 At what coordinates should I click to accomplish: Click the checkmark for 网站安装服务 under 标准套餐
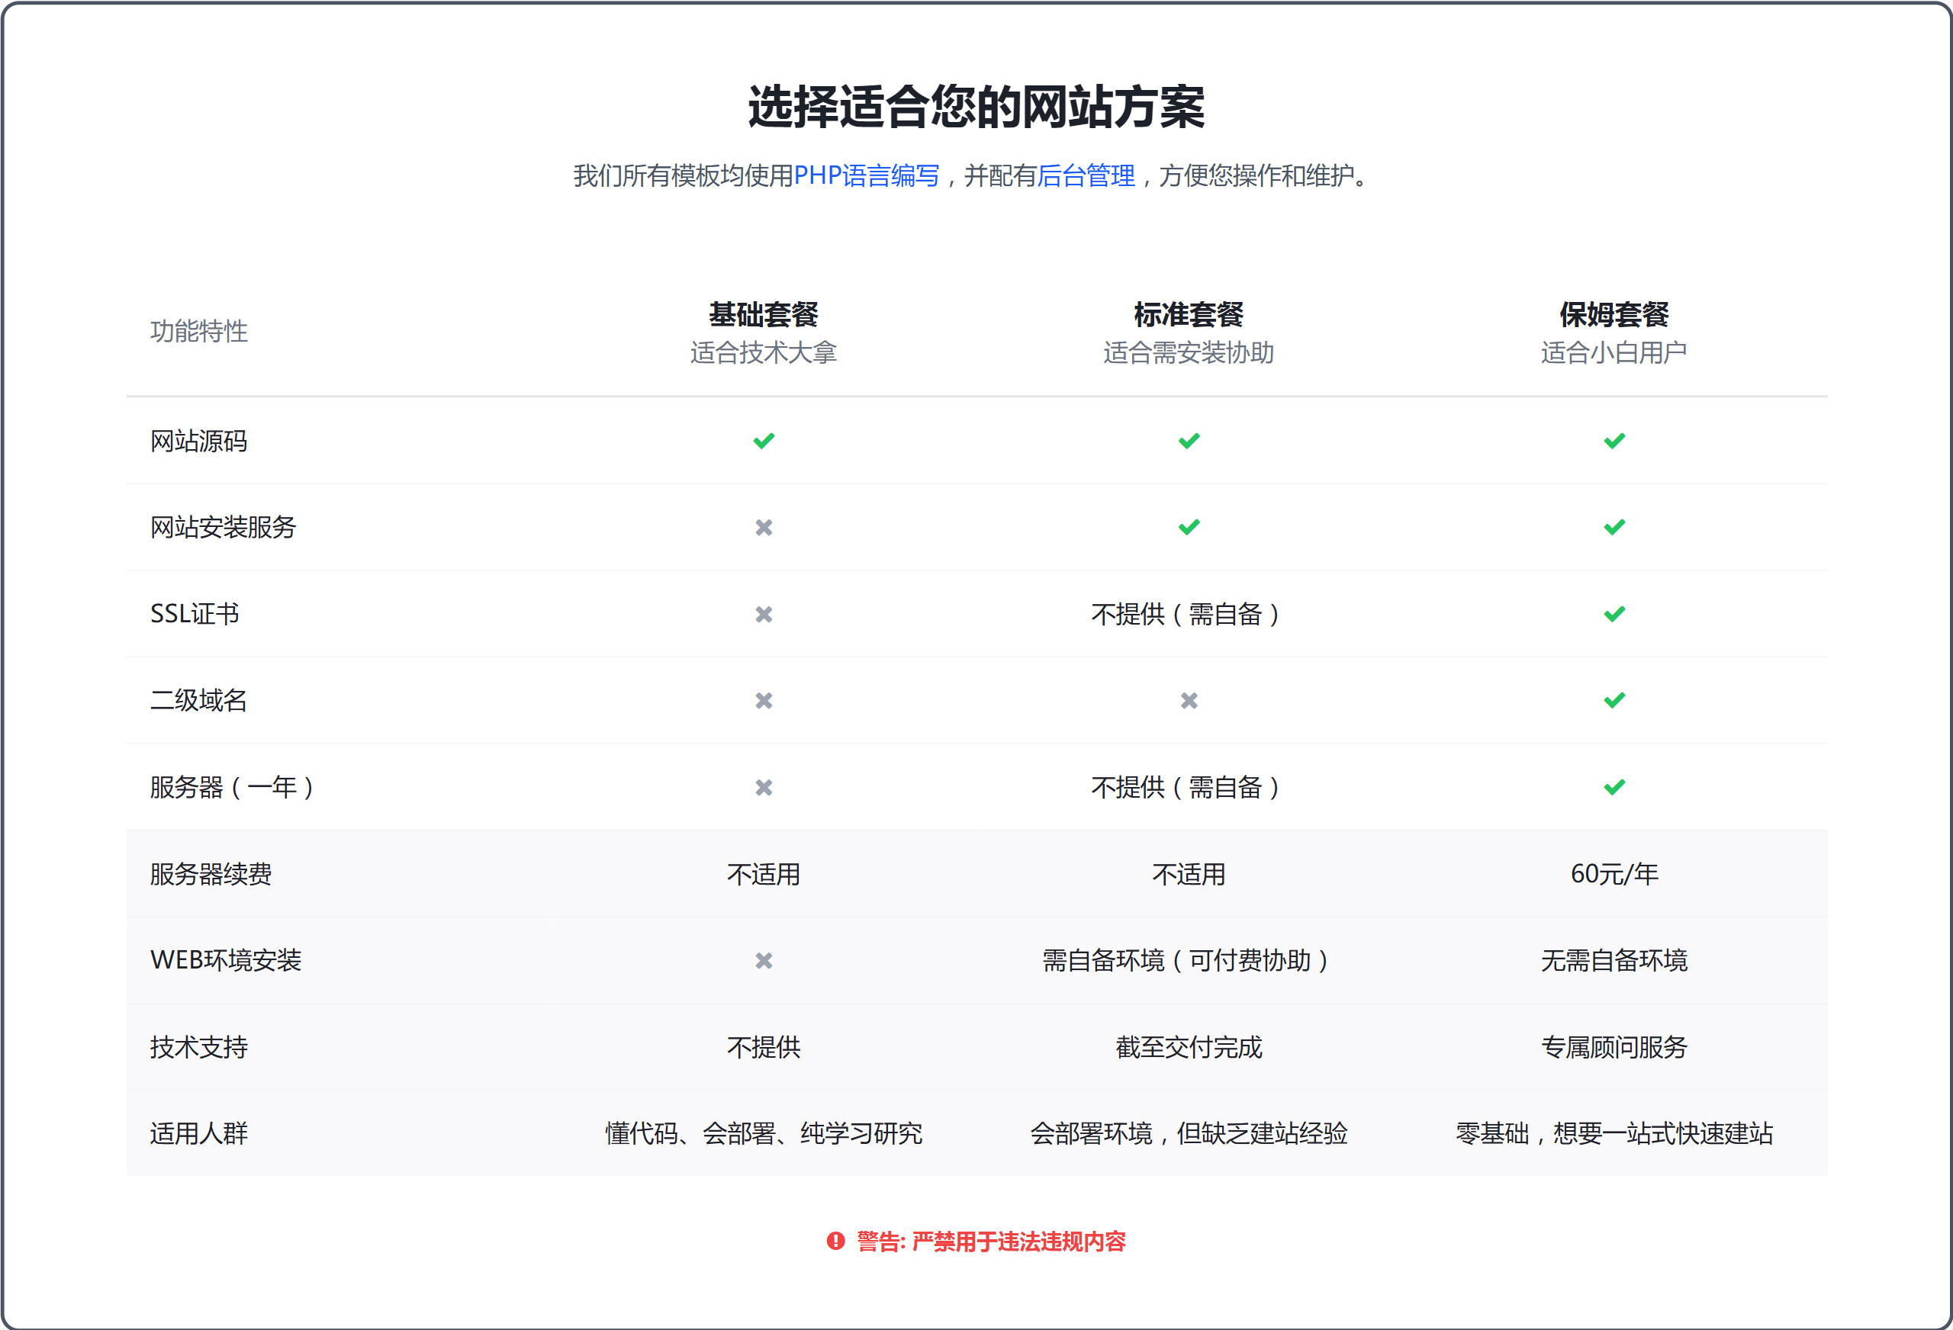pyautogui.click(x=1189, y=527)
